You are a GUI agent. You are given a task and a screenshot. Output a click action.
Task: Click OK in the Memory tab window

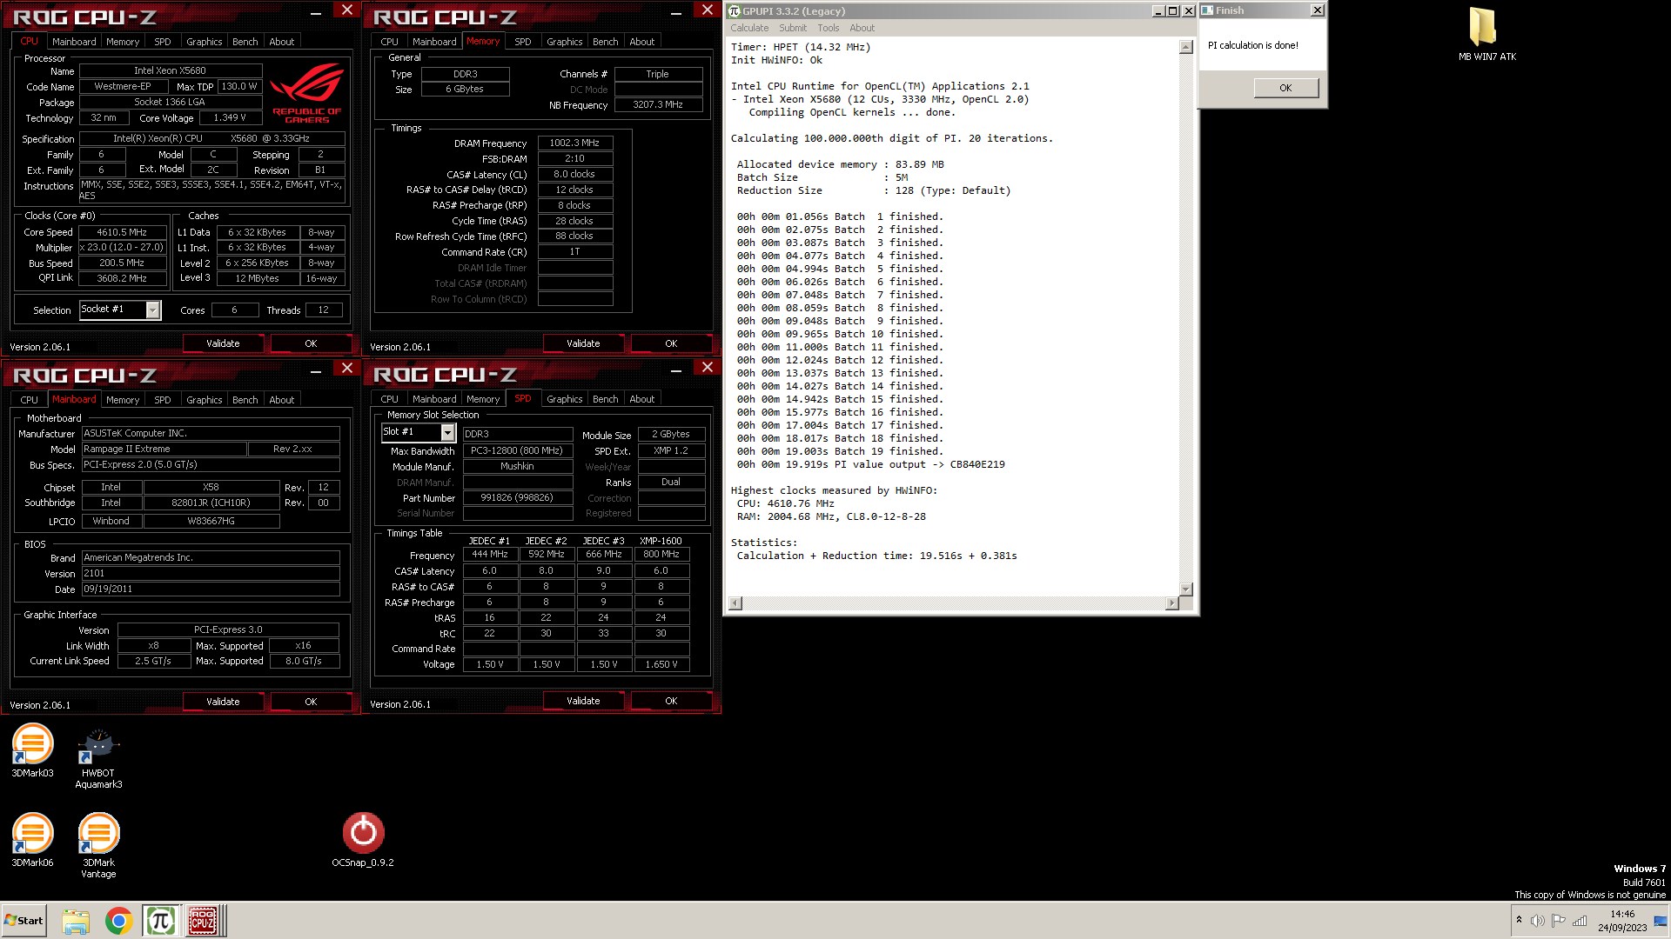(671, 343)
